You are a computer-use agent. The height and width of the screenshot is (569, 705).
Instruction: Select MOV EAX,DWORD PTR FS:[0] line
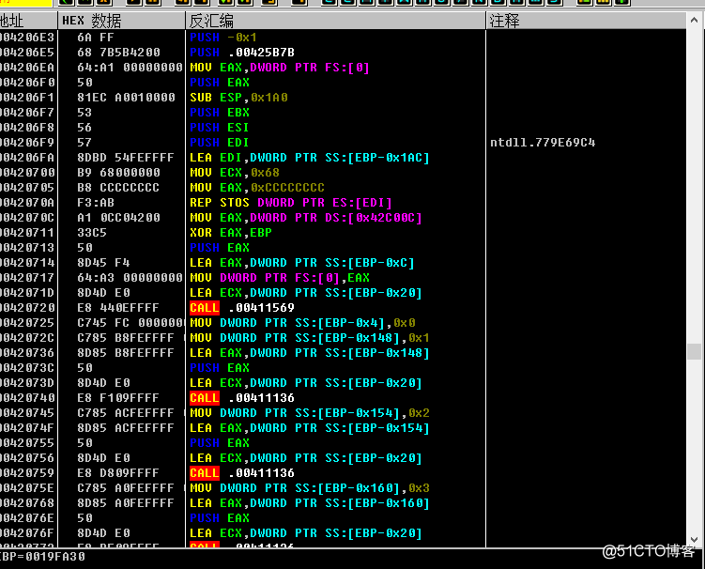279,68
